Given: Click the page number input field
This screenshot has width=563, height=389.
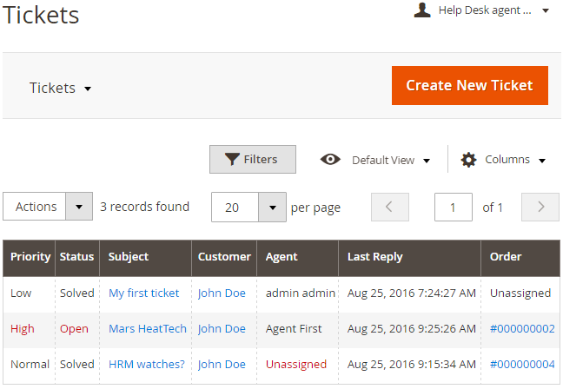Looking at the screenshot, I should pos(454,207).
